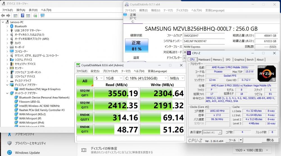Click the CrystalDiskInfo title bar app icon

pyautogui.click(x=127, y=4)
